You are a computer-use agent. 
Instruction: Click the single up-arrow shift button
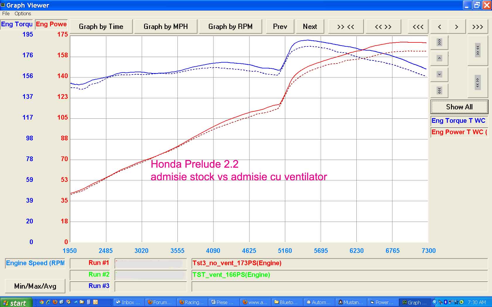click(439, 58)
